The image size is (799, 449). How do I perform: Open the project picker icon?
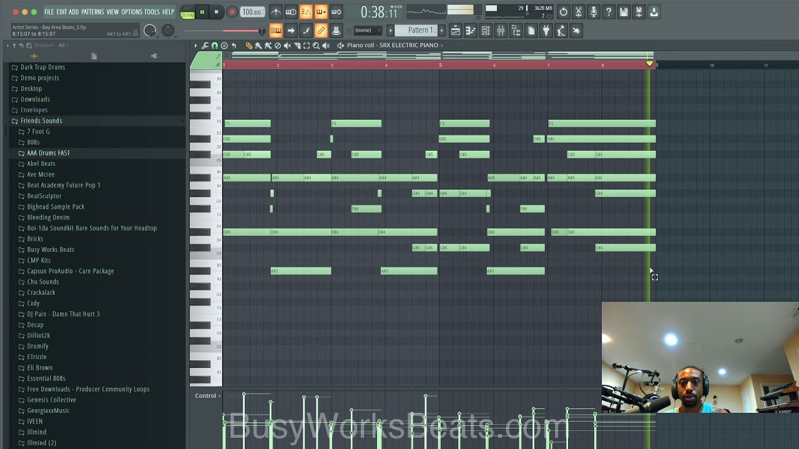pos(531,31)
